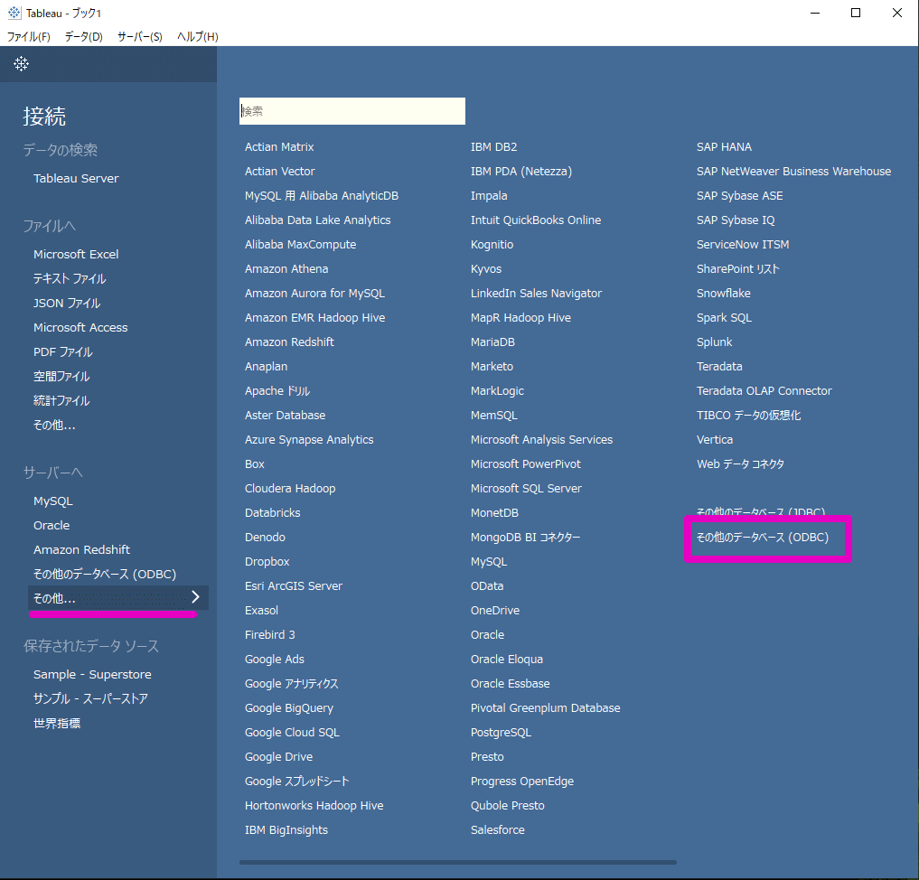Select the OneDrive connector
The image size is (919, 880).
tap(495, 611)
